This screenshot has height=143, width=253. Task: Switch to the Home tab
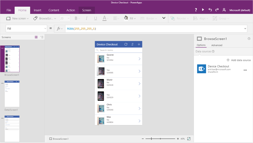pyautogui.click(x=22, y=10)
